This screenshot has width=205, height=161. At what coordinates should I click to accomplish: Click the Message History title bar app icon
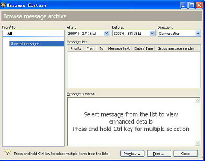[3, 5]
